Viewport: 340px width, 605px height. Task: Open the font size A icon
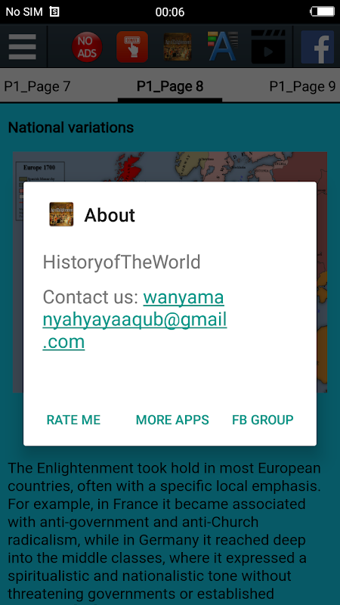223,47
